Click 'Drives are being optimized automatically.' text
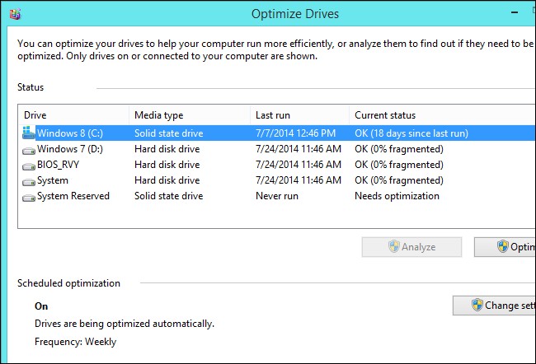The width and height of the screenshot is (536, 364). (125, 324)
